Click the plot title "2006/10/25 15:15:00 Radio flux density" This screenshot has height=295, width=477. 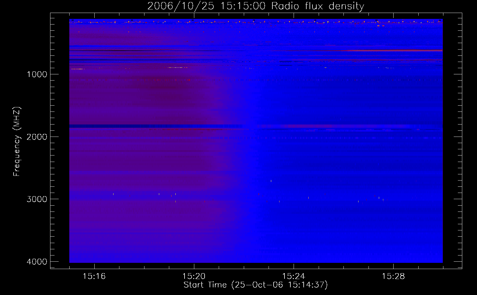point(256,6)
